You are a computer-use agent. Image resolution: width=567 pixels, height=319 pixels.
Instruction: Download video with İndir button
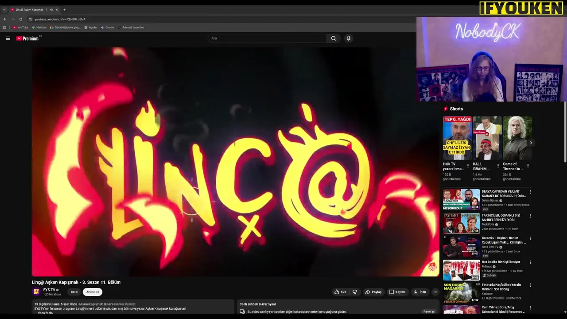[x=420, y=292]
